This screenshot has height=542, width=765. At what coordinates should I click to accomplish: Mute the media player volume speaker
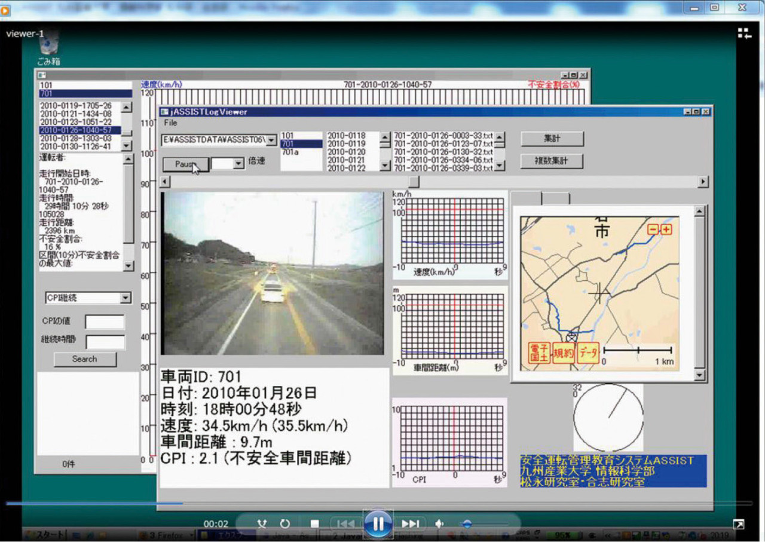[439, 524]
